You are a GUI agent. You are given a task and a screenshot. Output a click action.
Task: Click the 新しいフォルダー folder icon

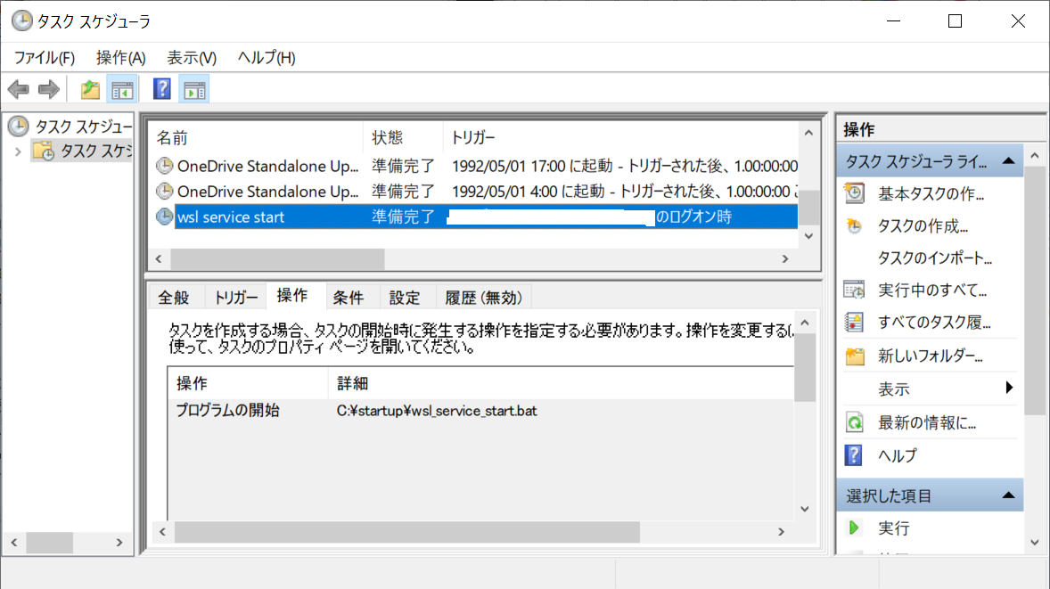point(855,356)
